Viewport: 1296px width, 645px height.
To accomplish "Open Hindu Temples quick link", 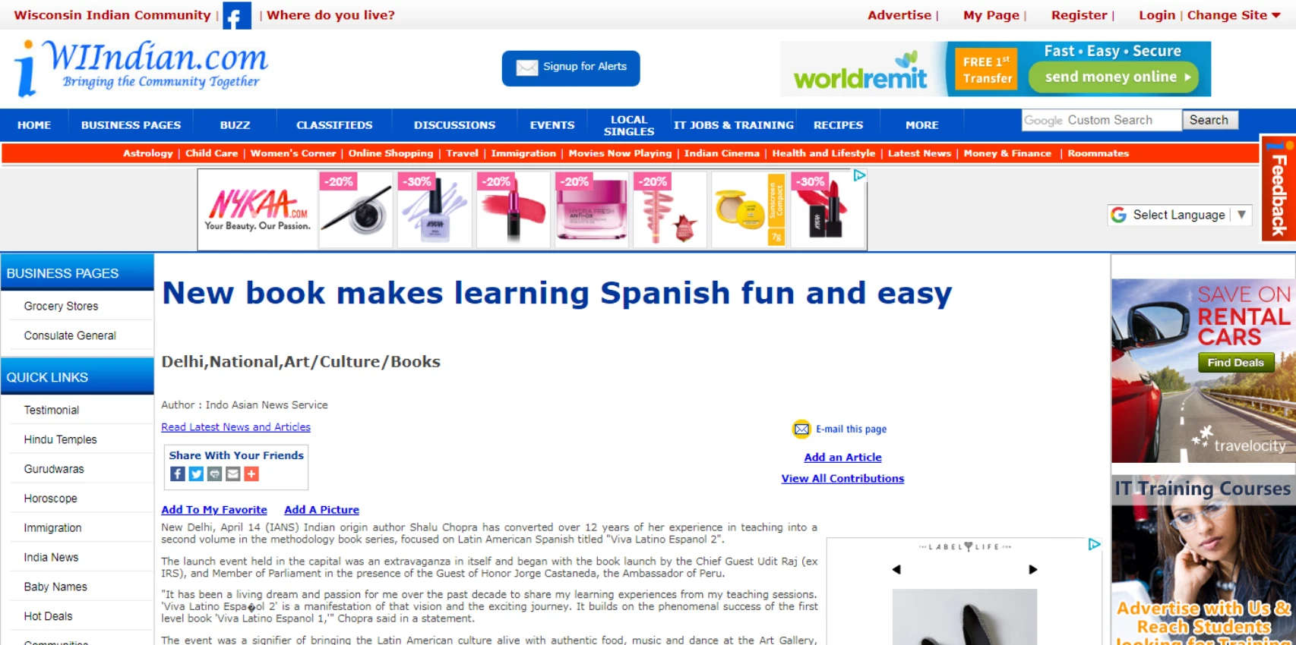I will point(60,439).
